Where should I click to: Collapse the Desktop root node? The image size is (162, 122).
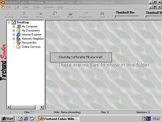(x=9, y=22)
